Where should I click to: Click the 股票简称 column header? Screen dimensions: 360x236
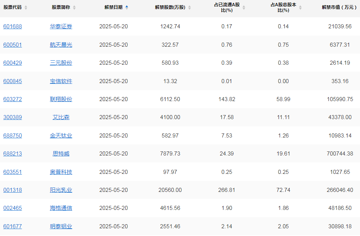pos(61,7)
